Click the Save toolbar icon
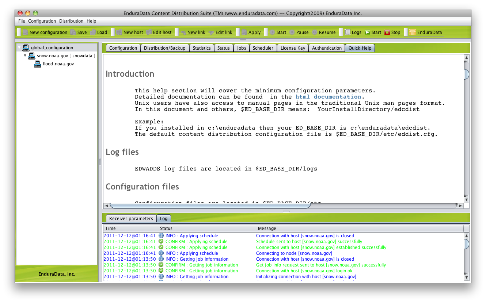 tap(73, 32)
